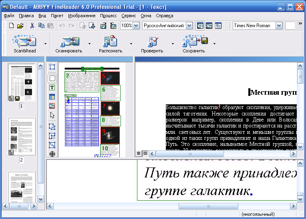Select page 2 thumbnail
The height and width of the screenshot is (219, 306).
pyautogui.click(x=22, y=136)
